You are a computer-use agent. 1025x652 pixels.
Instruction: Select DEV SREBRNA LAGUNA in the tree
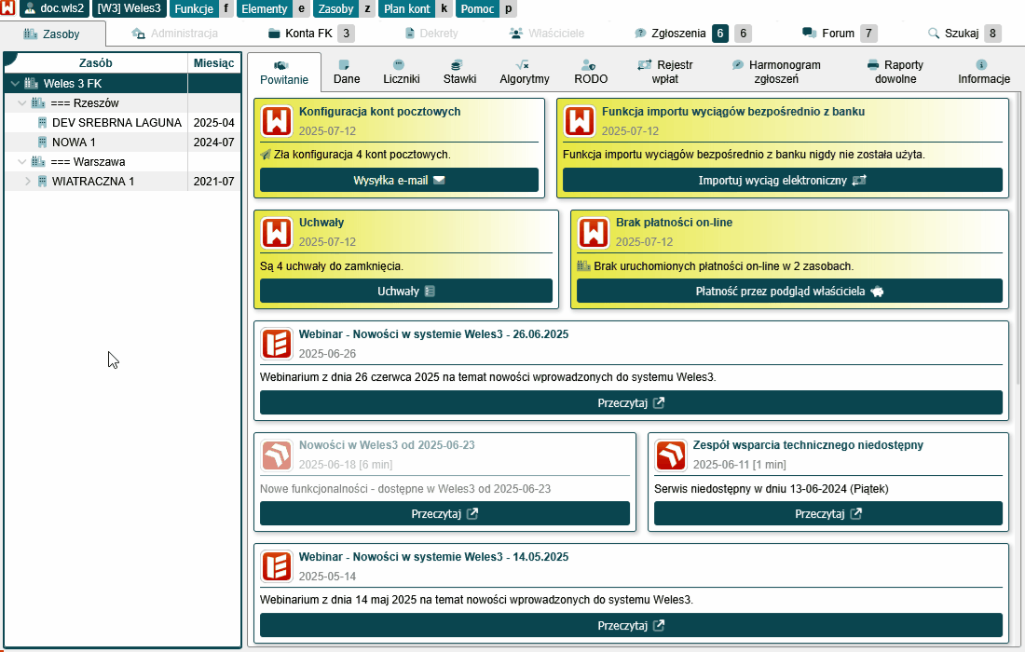coord(116,123)
